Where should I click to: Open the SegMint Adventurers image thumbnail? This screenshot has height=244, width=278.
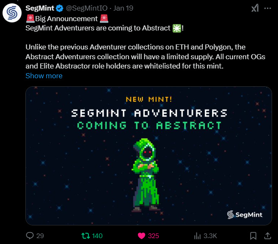click(x=149, y=156)
